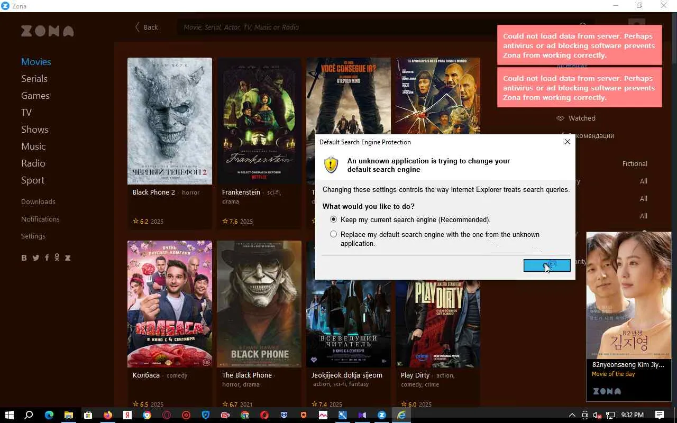The image size is (677, 423).
Task: Click the Back button text
Action: pos(151,27)
